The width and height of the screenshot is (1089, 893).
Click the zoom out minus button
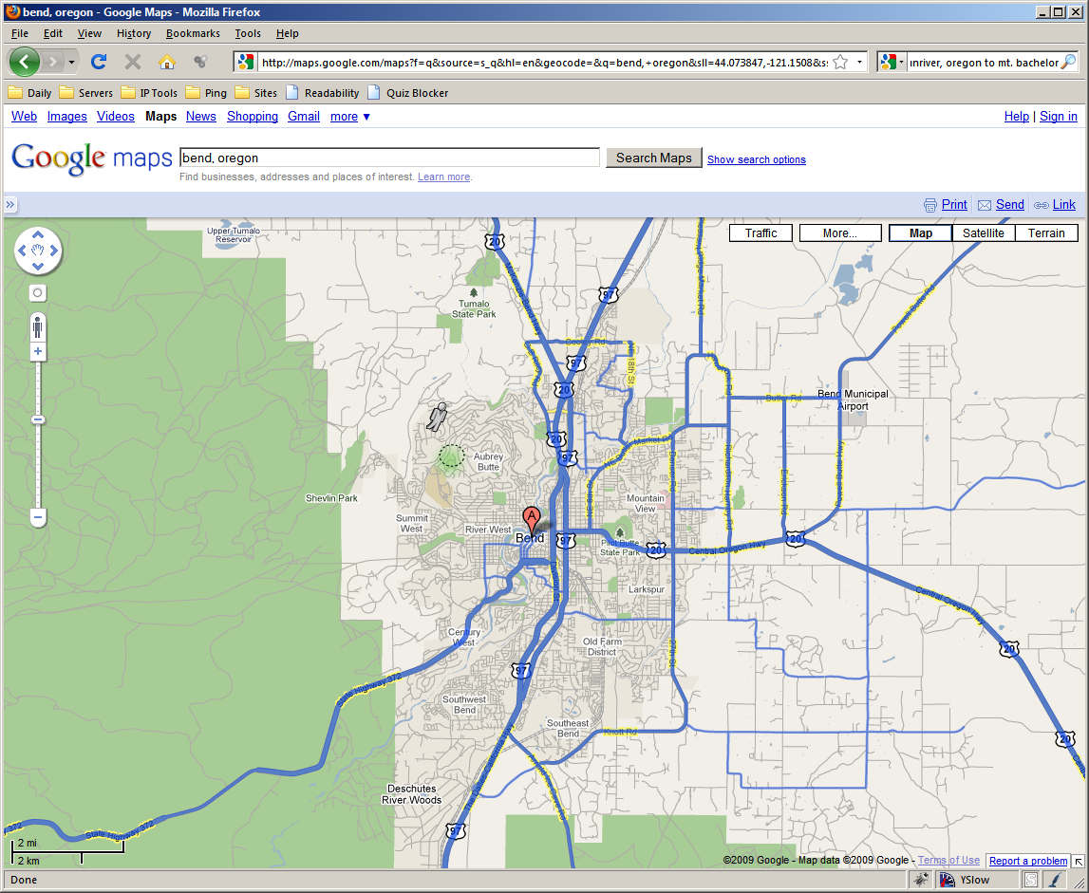click(38, 517)
